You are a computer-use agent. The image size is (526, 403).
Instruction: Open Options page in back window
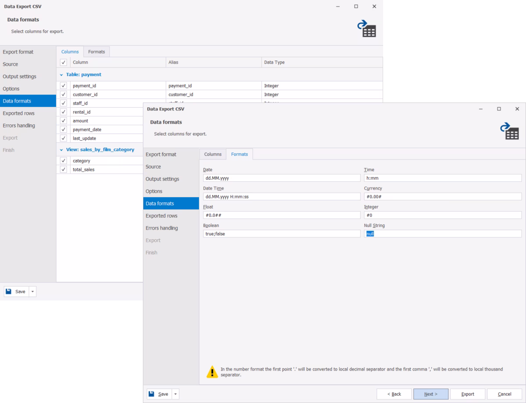point(28,89)
